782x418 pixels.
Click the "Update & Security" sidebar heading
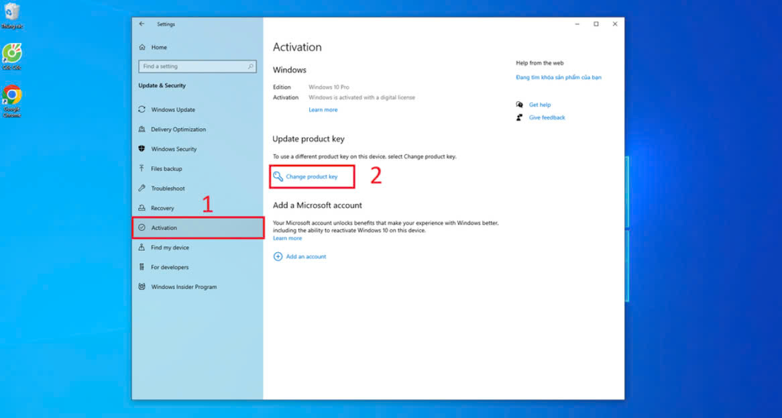point(162,86)
